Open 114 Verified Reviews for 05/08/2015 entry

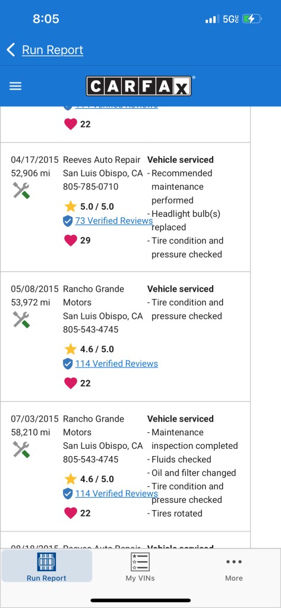(x=116, y=364)
